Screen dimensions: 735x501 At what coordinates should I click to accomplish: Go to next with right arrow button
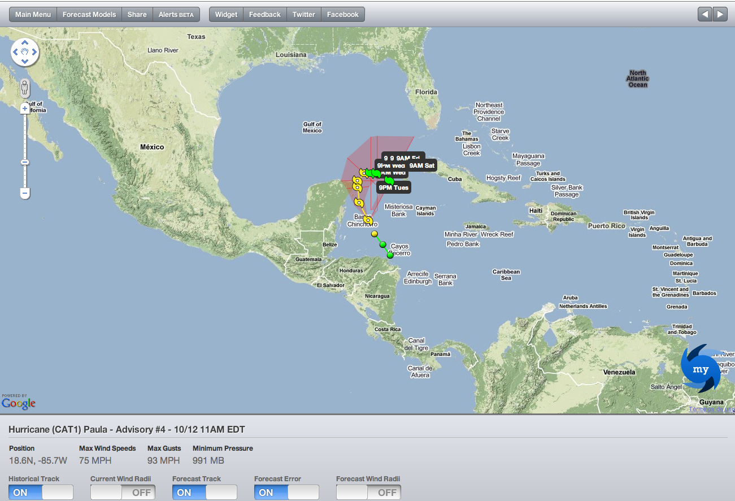720,14
